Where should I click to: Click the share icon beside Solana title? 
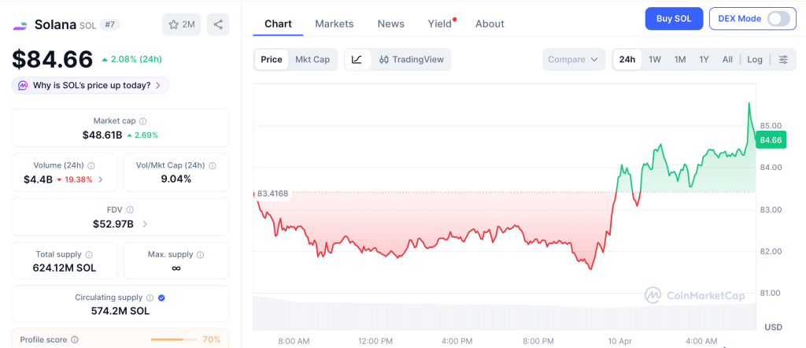[x=218, y=24]
